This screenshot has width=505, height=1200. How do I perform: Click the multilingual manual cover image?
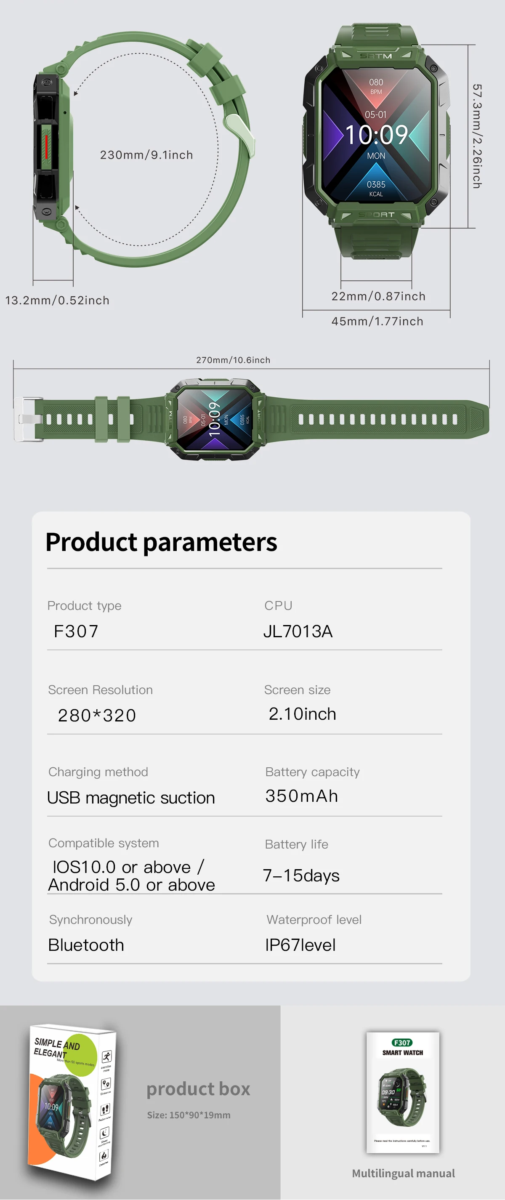point(402,1092)
